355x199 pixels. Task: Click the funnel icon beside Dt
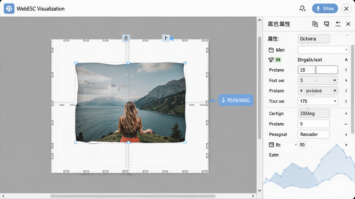click(271, 60)
